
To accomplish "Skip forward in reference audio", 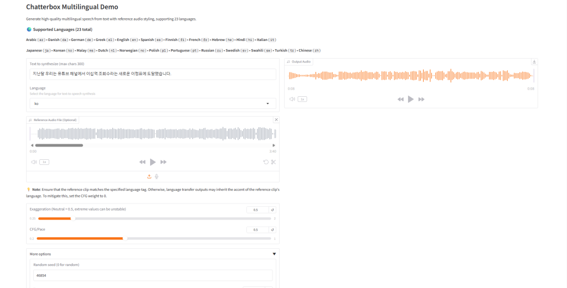I will click(163, 162).
